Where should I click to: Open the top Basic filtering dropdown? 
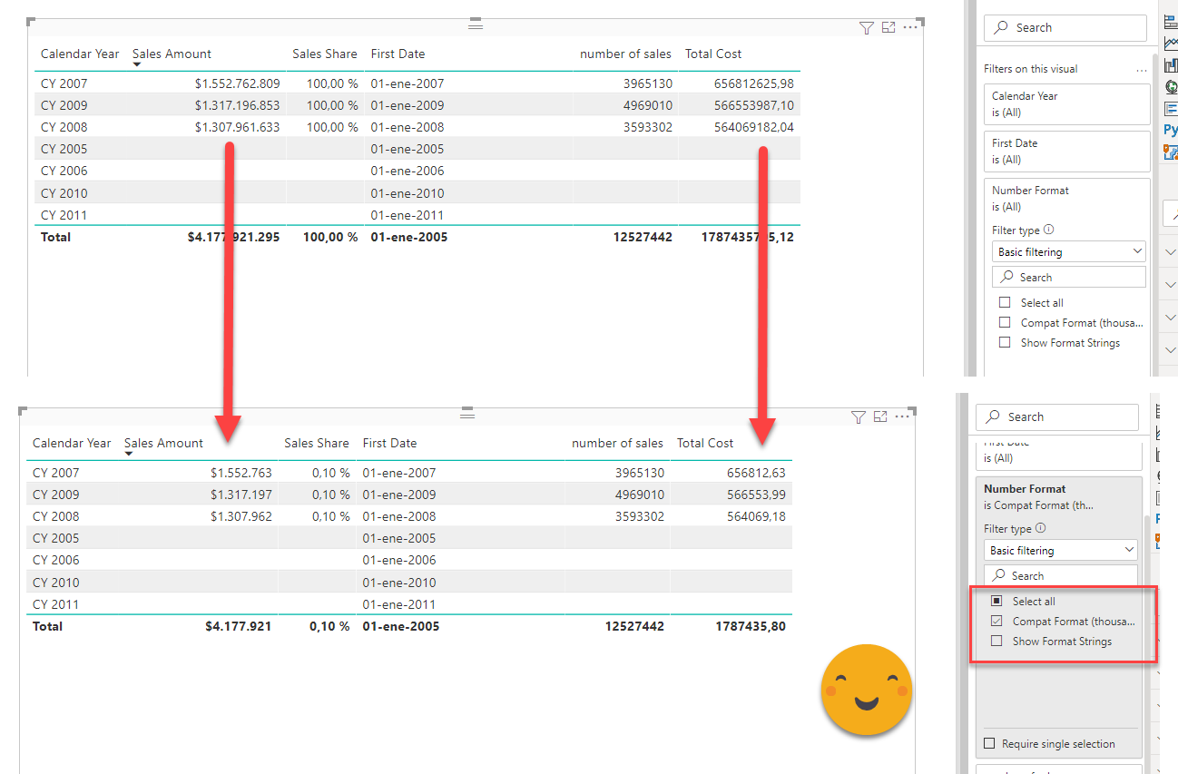point(1068,252)
